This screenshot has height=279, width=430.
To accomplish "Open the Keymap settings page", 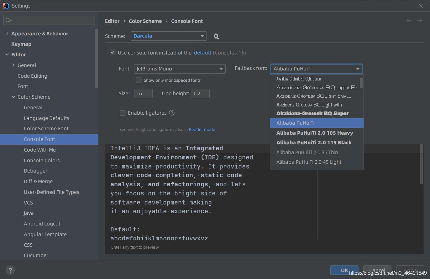I will (x=21, y=44).
